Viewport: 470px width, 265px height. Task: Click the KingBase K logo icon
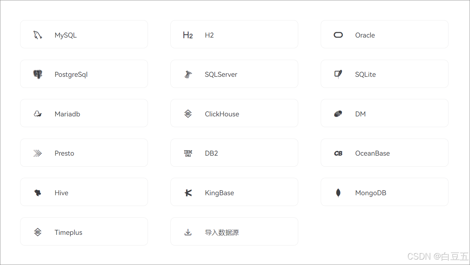click(x=188, y=193)
